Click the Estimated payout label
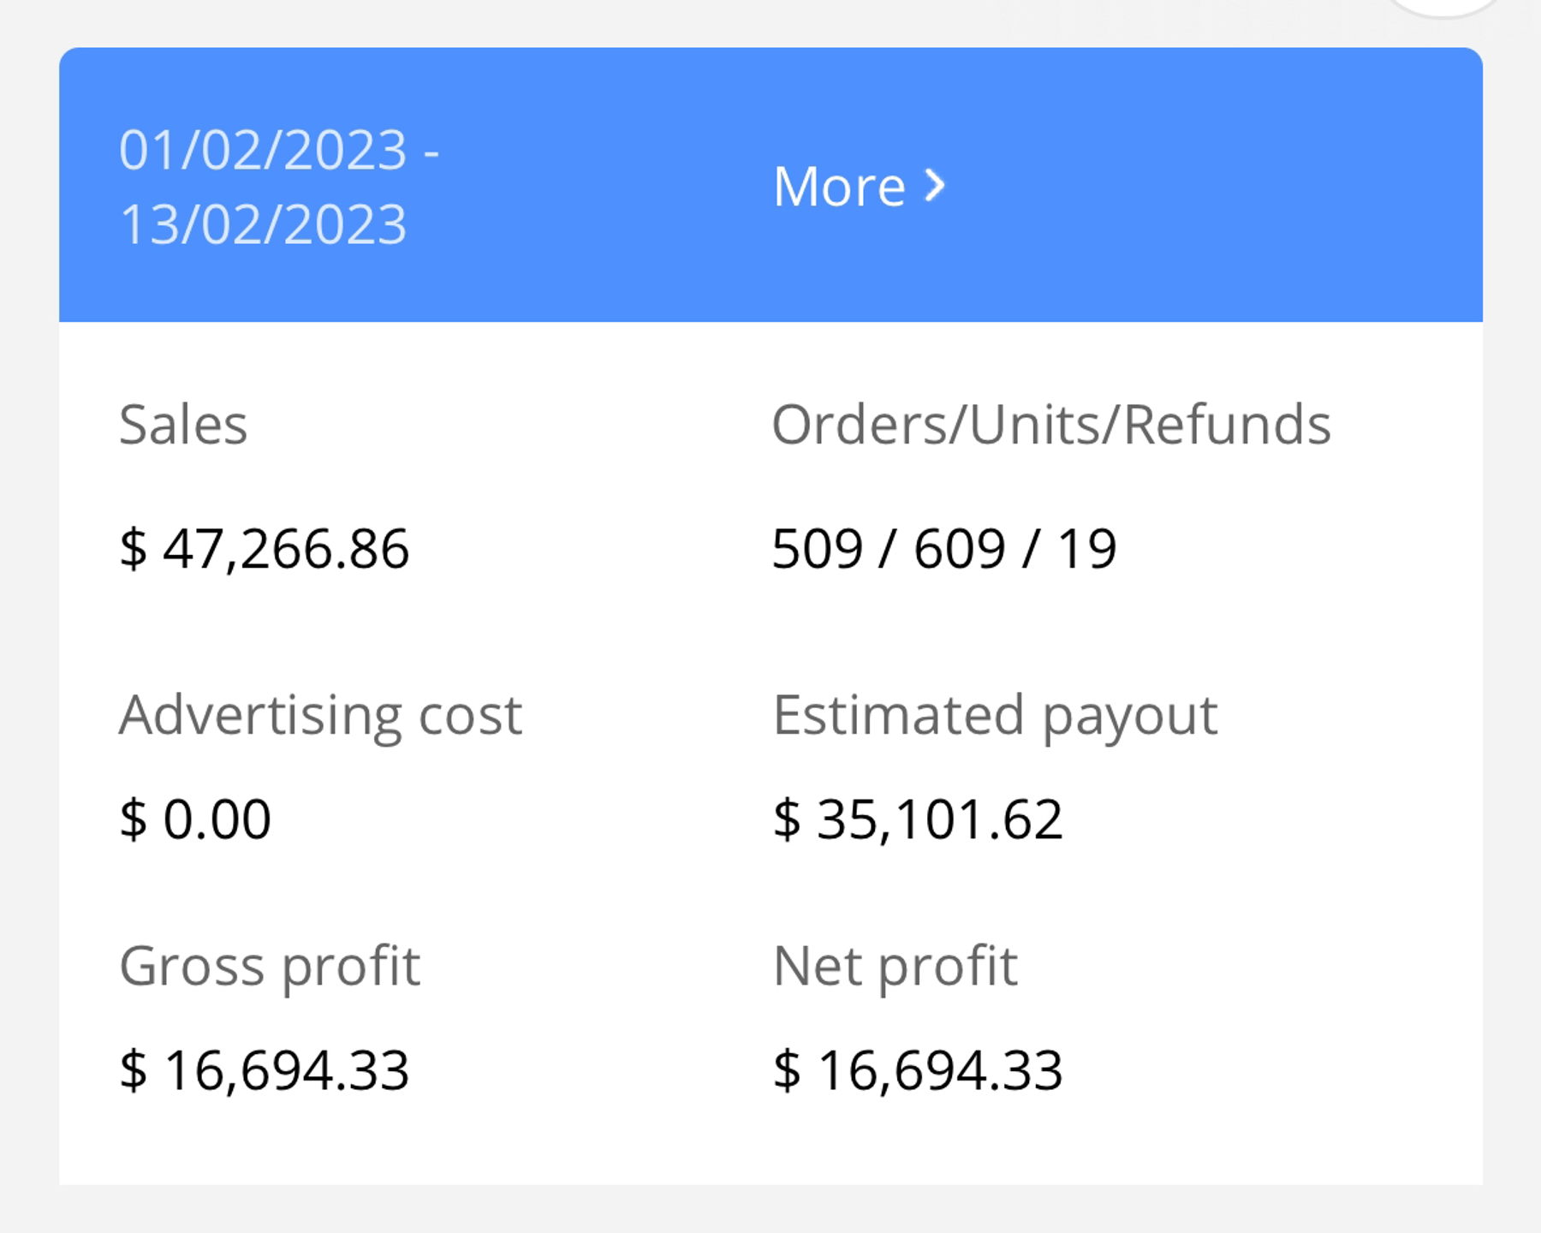 (x=995, y=716)
